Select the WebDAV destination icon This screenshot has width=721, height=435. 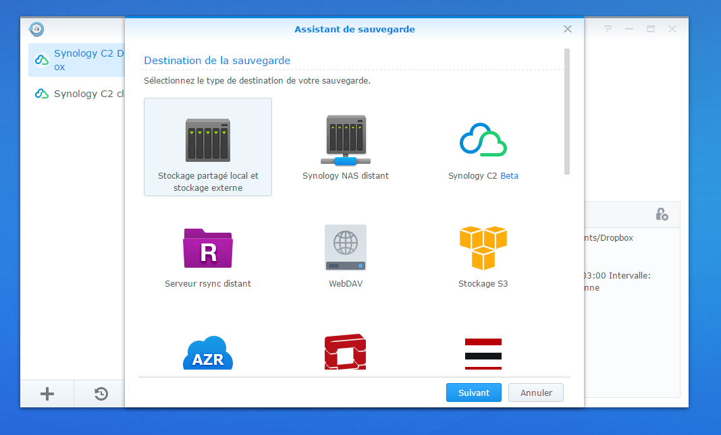tap(345, 248)
